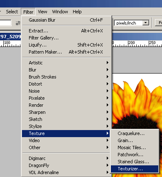Open the Help menu

pyautogui.click(x=77, y=12)
